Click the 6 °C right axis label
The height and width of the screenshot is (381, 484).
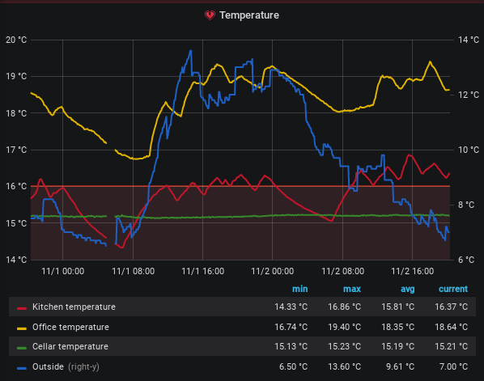(466, 260)
